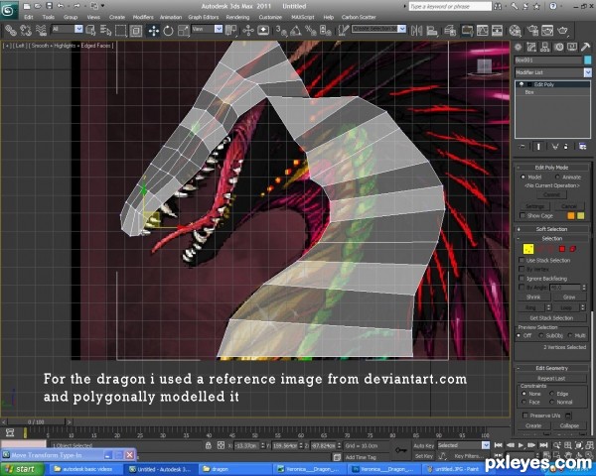The height and width of the screenshot is (476, 596).
Task: Click the Render Production teapot icon
Action: coord(562,31)
